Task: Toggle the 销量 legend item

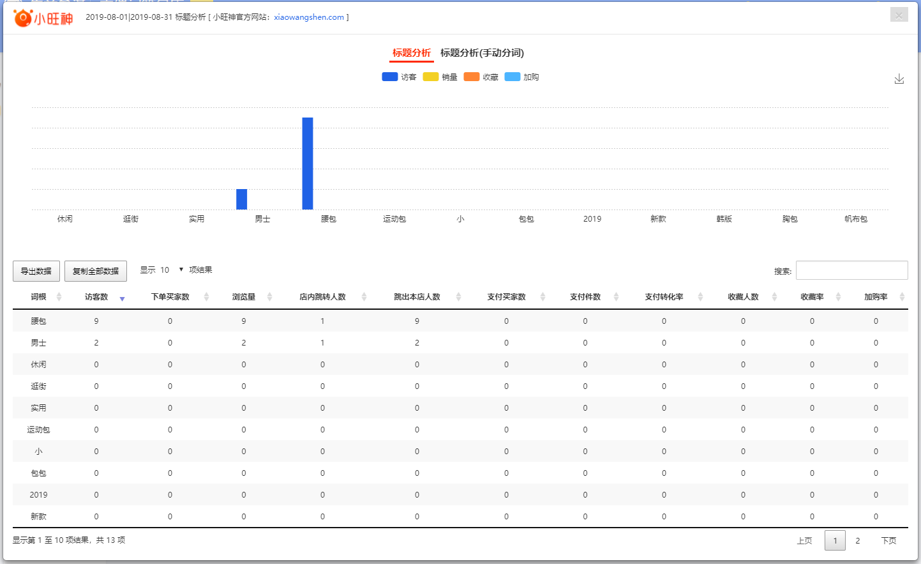Action: [440, 76]
